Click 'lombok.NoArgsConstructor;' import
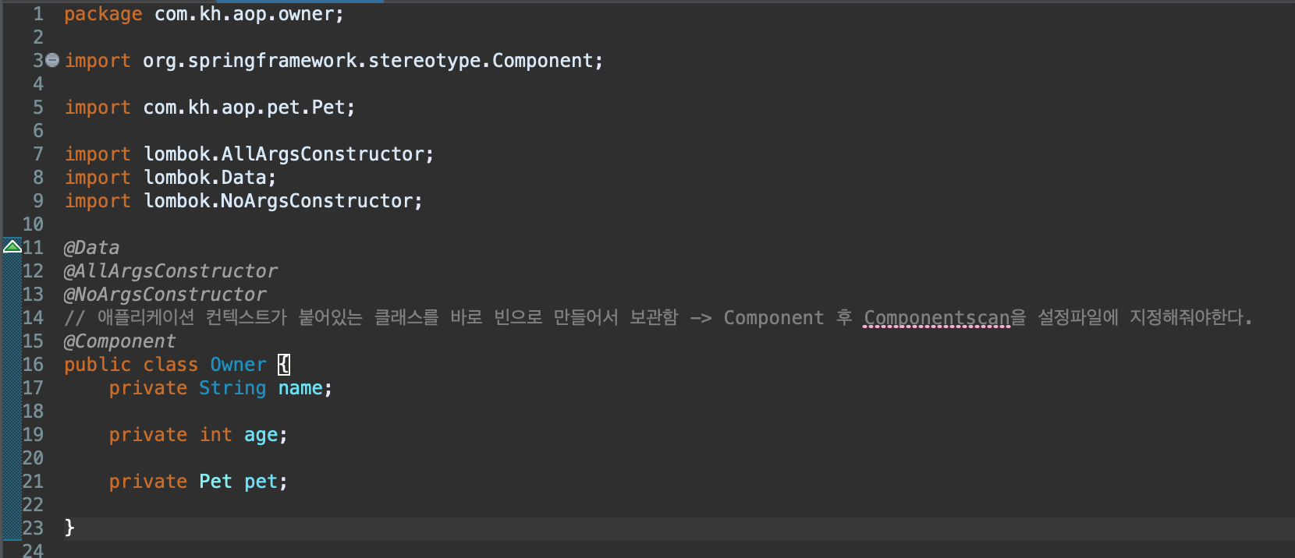This screenshot has height=558, width=1295. click(283, 201)
